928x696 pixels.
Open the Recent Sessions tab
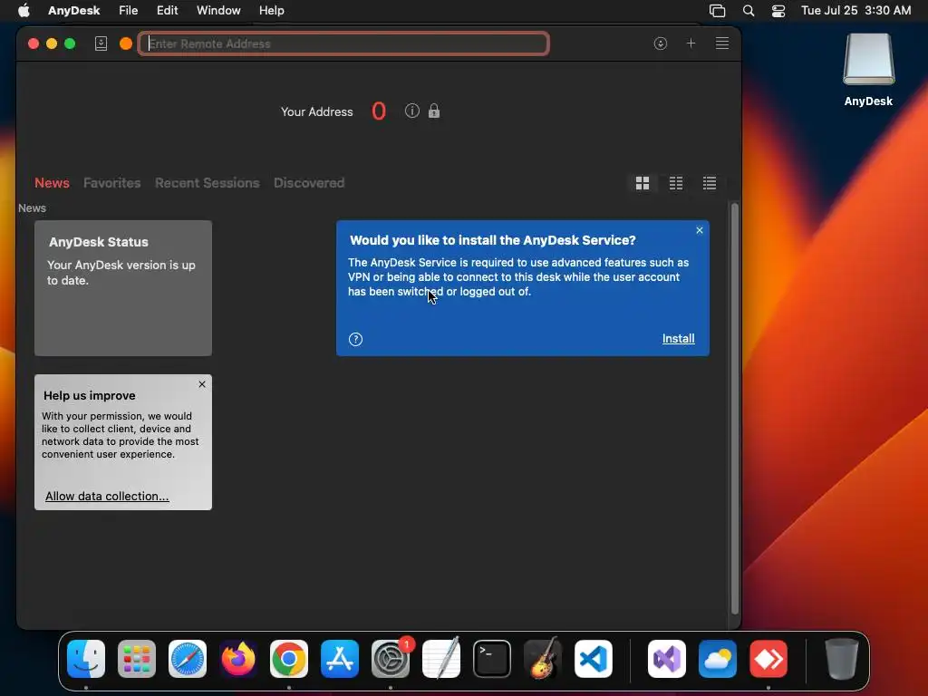(x=208, y=183)
